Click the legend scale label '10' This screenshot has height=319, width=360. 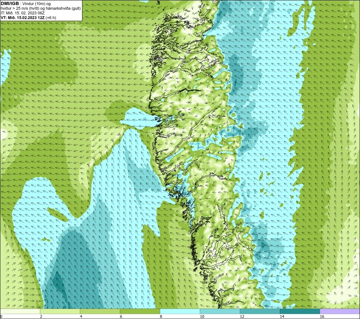[202, 316]
